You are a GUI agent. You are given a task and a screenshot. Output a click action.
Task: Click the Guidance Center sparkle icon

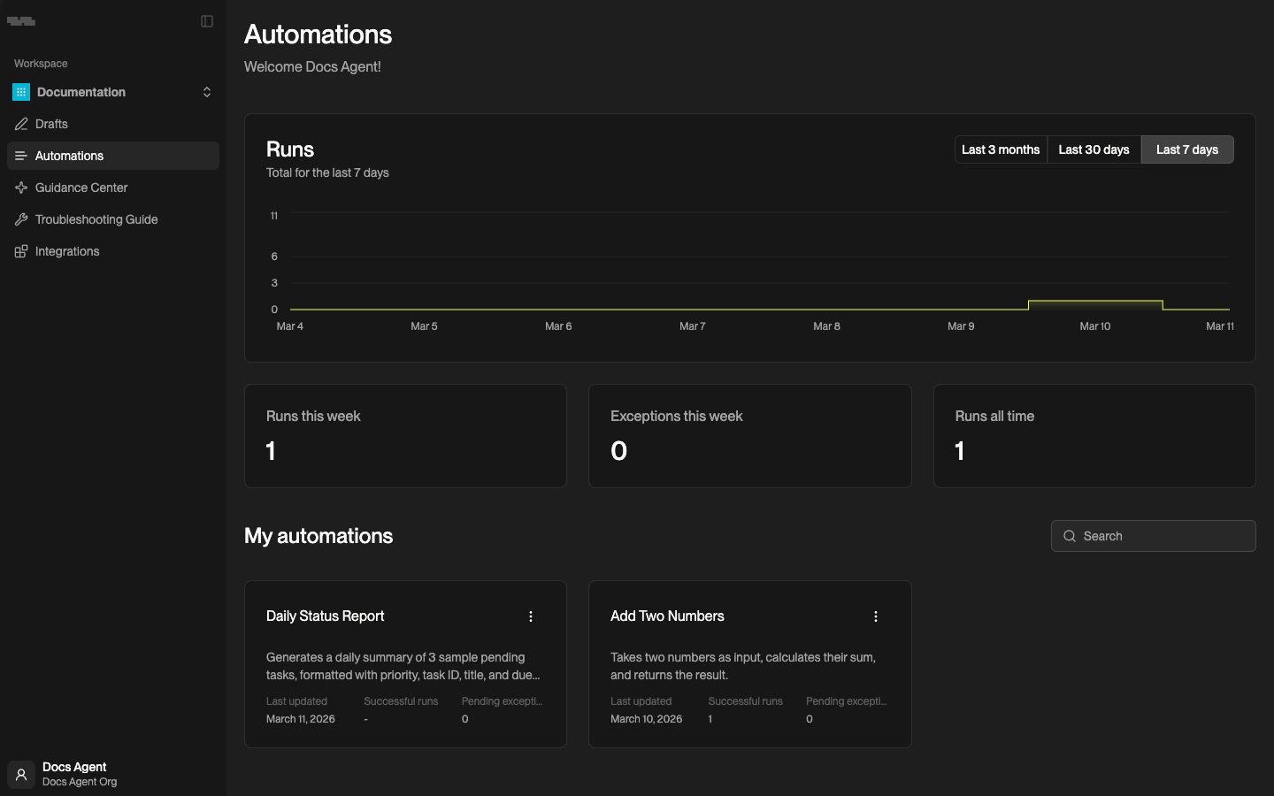tap(21, 188)
